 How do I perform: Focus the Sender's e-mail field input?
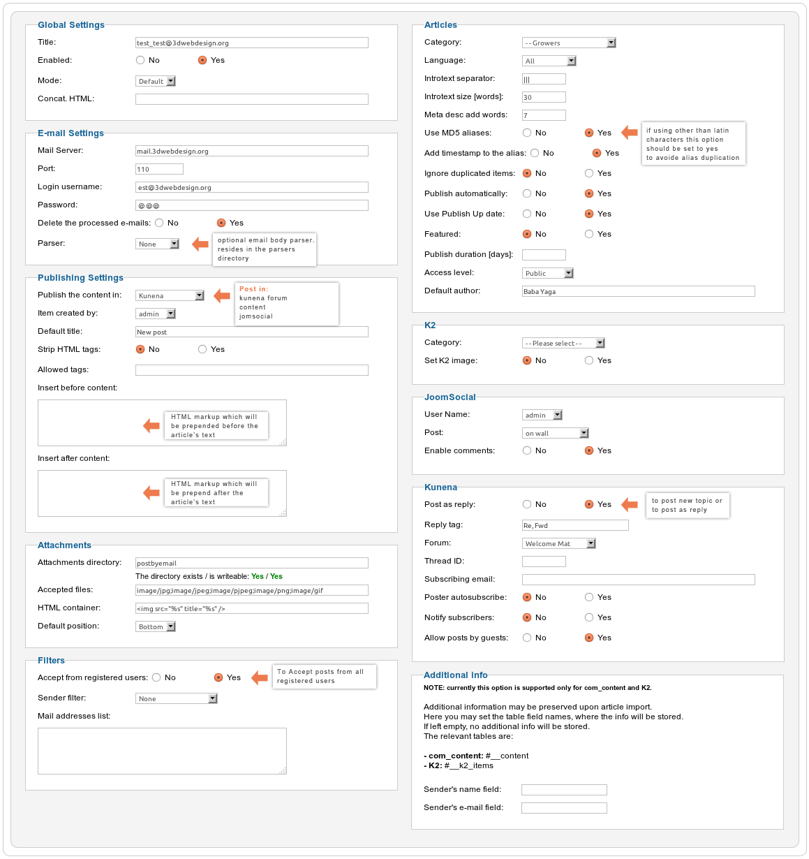click(564, 808)
